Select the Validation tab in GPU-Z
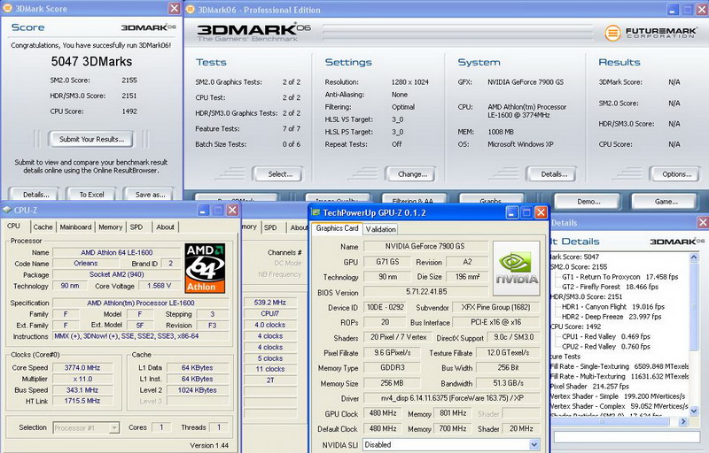 pyautogui.click(x=381, y=229)
